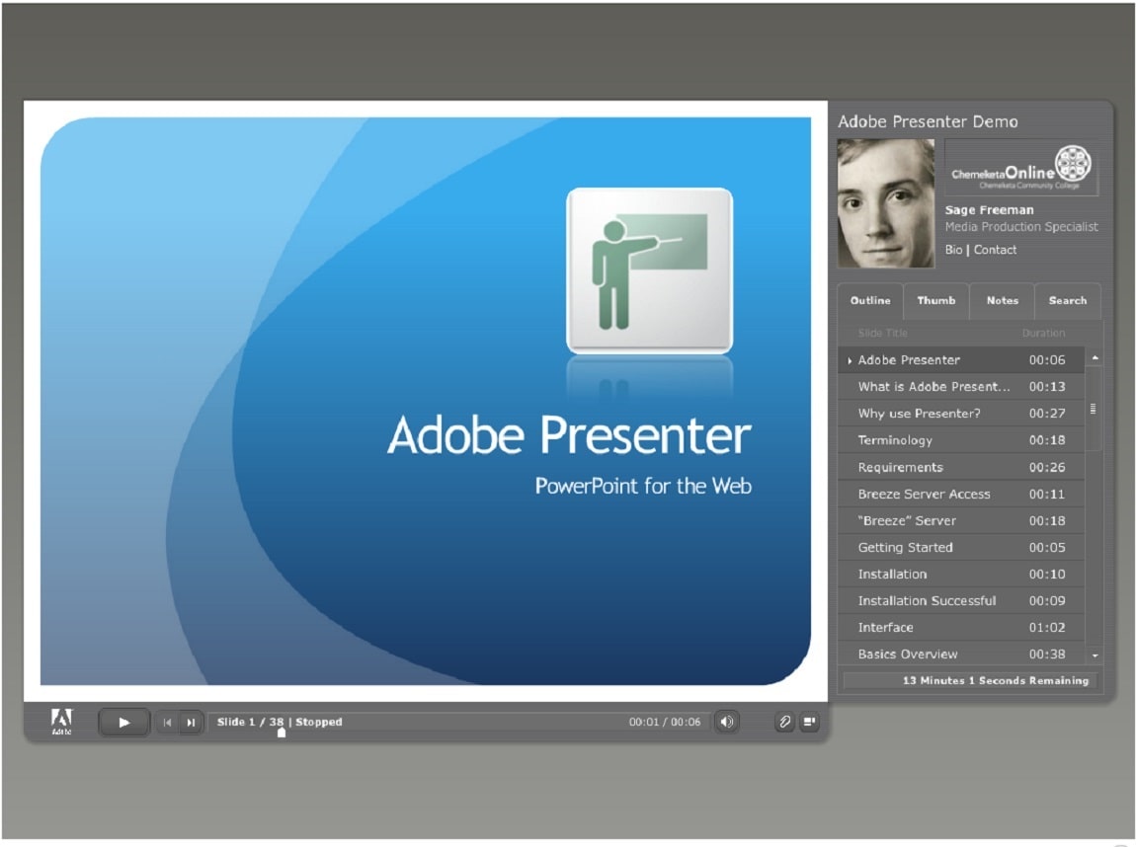Click the Adobe logo in the playbar

[x=62, y=722]
